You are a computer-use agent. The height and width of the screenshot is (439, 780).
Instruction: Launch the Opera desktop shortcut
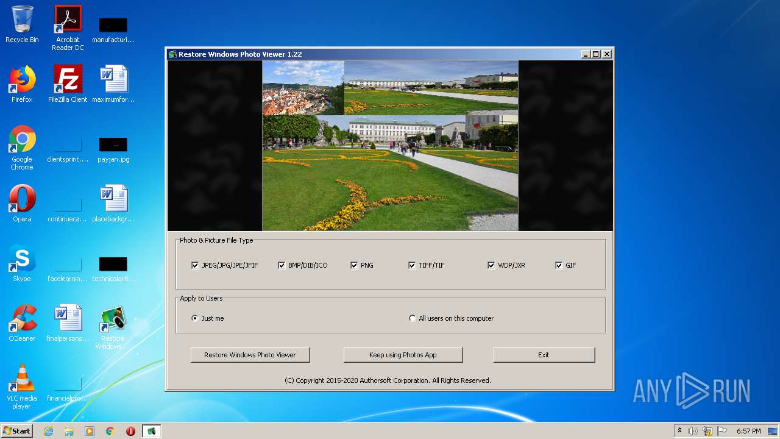pos(22,204)
